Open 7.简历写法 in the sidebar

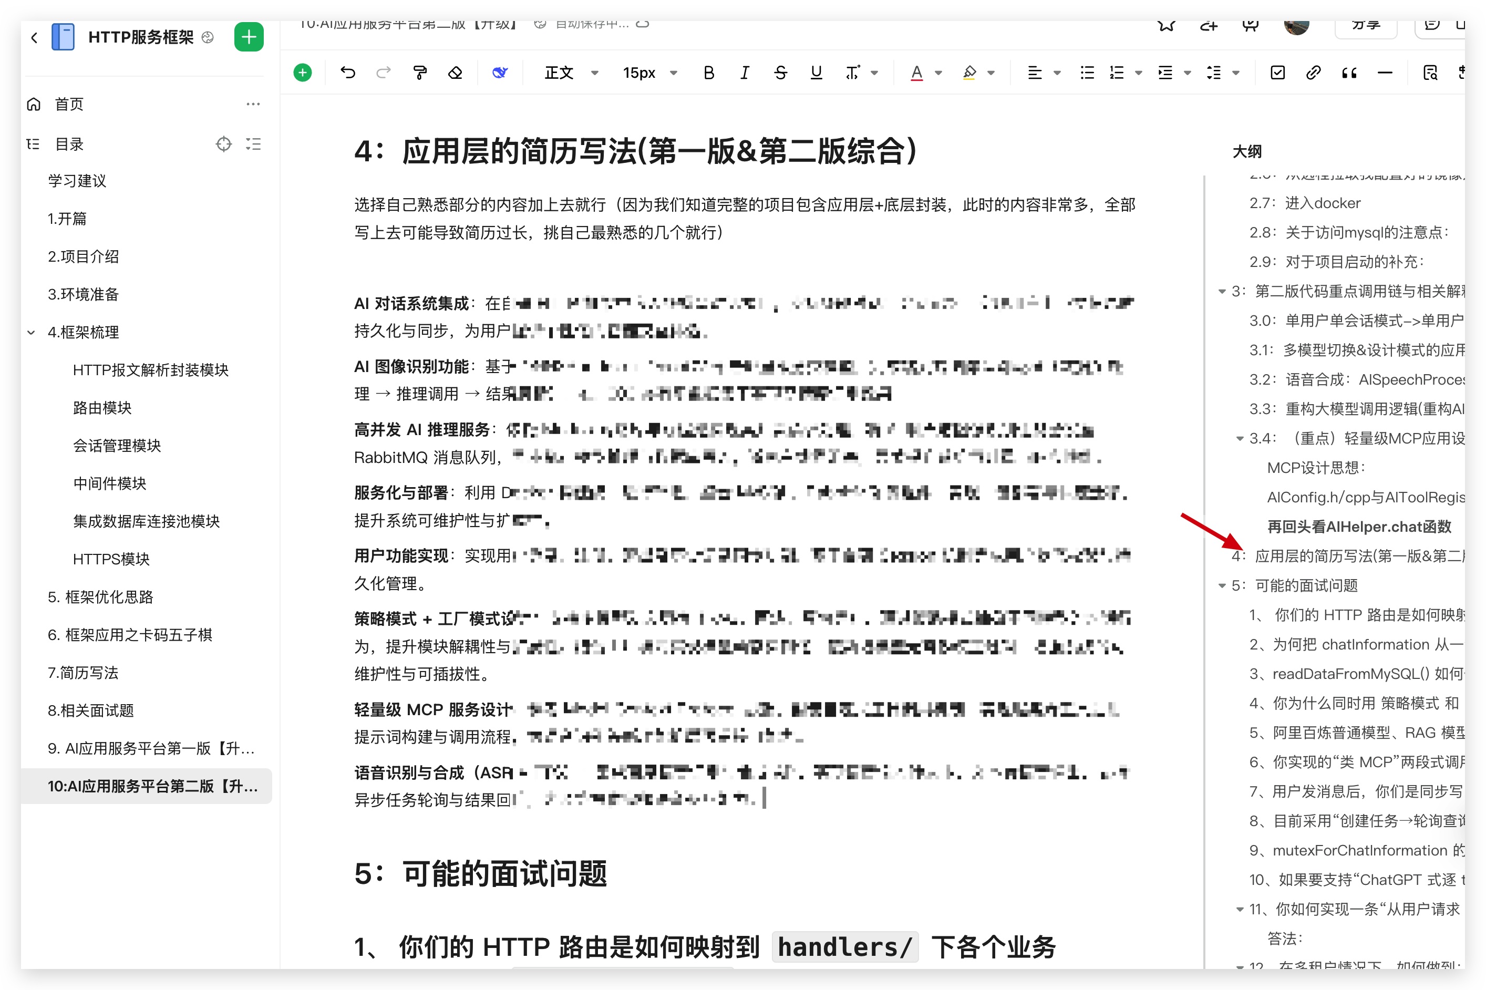[x=82, y=673]
